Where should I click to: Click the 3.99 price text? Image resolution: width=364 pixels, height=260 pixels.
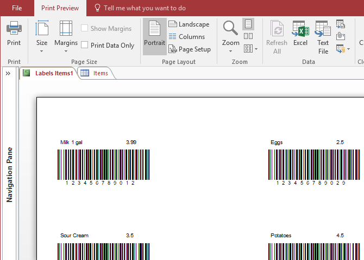tap(131, 142)
